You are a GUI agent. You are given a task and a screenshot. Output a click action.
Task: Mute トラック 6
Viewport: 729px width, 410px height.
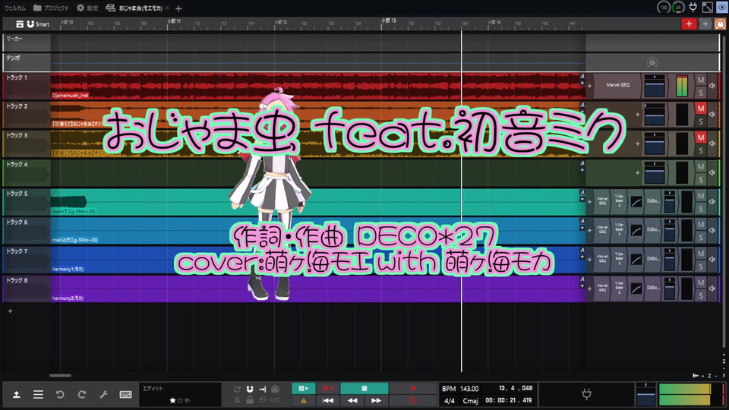click(x=701, y=225)
